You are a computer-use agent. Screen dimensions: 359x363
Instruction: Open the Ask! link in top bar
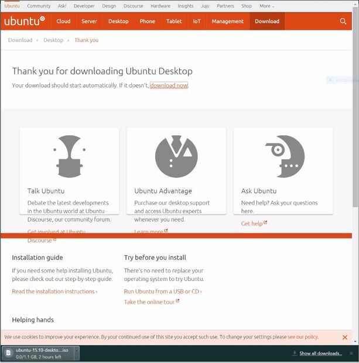[62, 6]
